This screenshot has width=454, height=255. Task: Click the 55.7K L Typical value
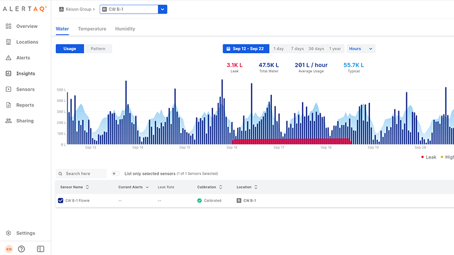(x=354, y=65)
